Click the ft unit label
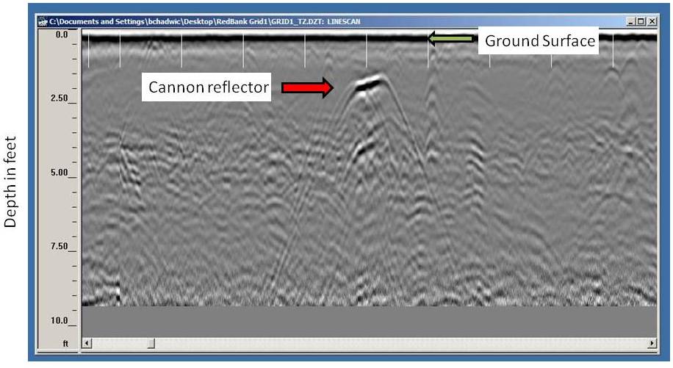This screenshot has width=673, height=368. [64, 343]
